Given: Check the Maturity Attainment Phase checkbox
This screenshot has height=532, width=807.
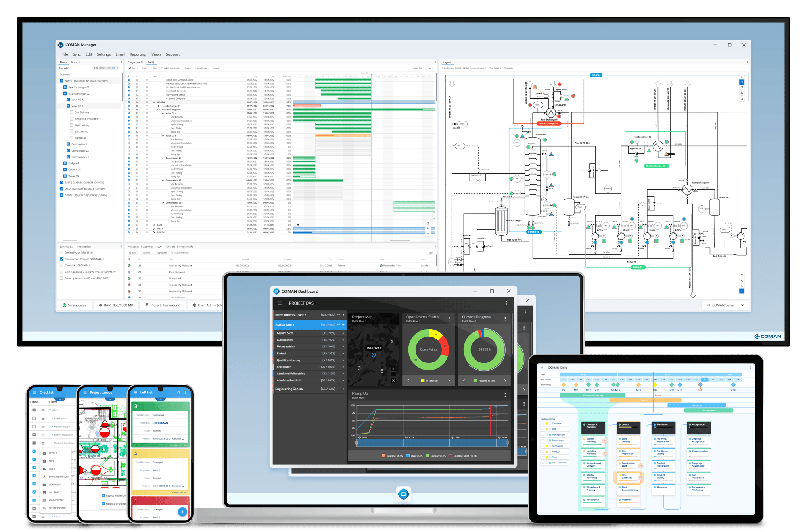Looking at the screenshot, I should (x=61, y=278).
